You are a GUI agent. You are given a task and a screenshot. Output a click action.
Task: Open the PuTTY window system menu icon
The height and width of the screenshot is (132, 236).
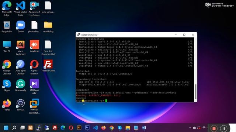(x=78, y=35)
